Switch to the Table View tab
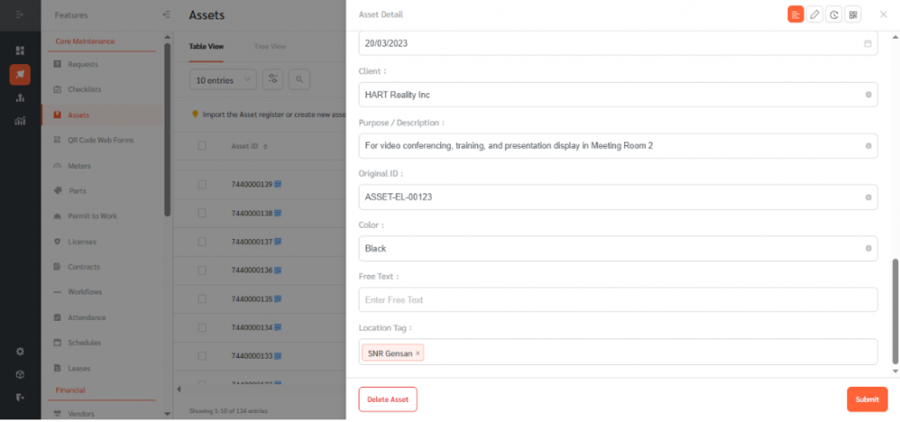The height and width of the screenshot is (422, 900). (x=207, y=47)
